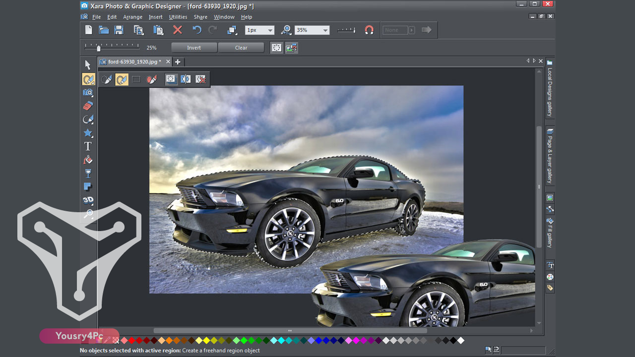Image resolution: width=635 pixels, height=357 pixels.
Task: Activate the Photo tool in the left toolbar
Action: coord(88,92)
